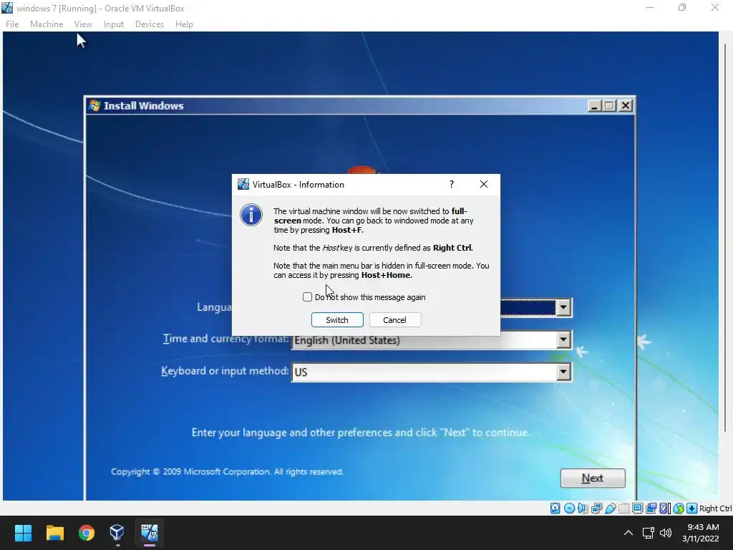Click 'Time and currency format' label
733x550 pixels.
(x=225, y=339)
